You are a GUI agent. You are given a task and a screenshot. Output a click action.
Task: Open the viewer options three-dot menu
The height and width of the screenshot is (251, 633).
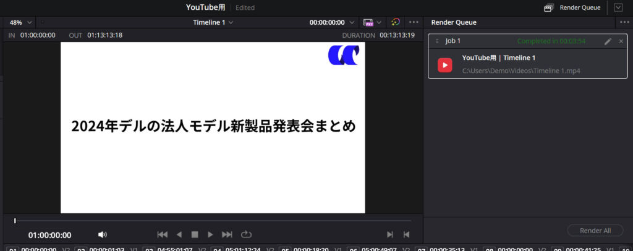click(x=414, y=22)
